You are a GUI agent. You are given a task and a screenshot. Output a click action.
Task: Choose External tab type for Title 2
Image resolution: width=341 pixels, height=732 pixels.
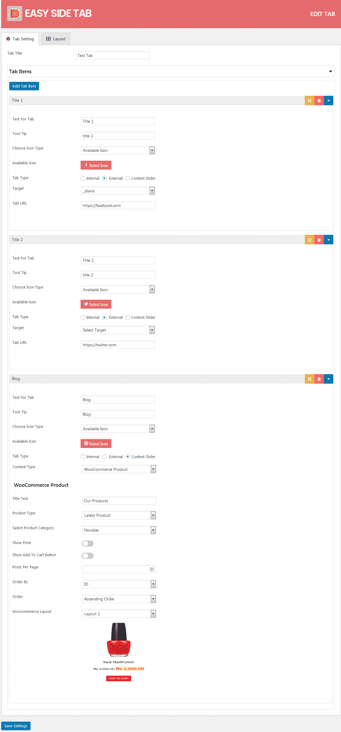coord(104,318)
